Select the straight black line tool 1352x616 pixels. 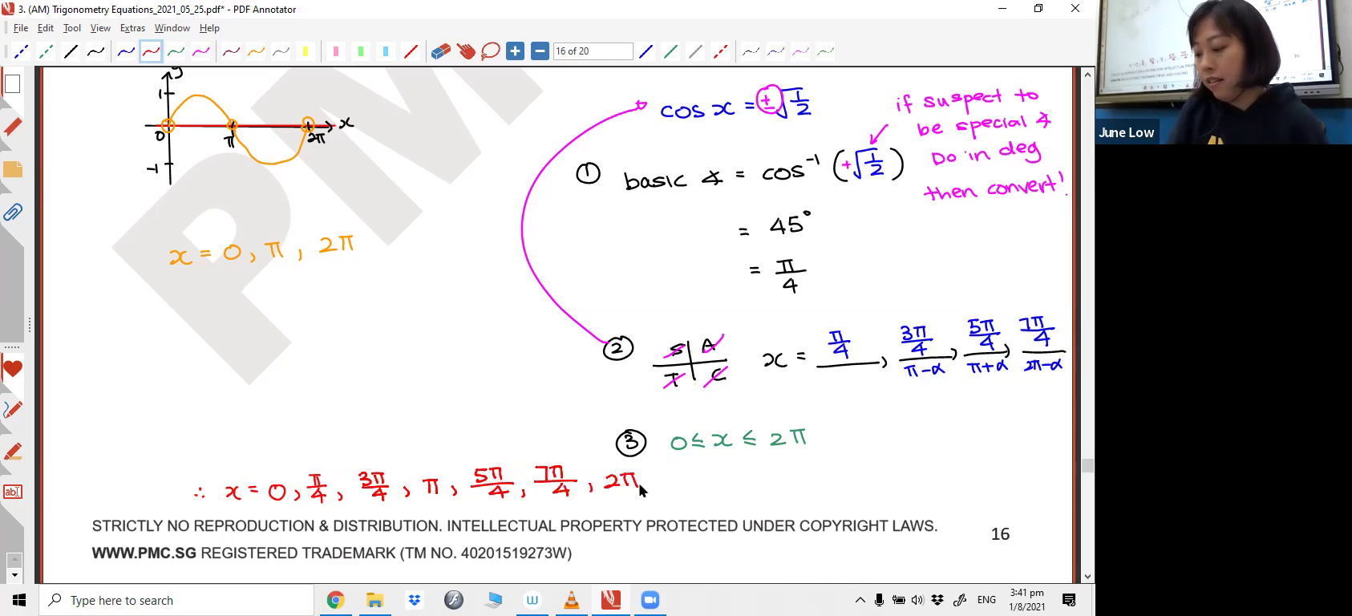point(71,52)
